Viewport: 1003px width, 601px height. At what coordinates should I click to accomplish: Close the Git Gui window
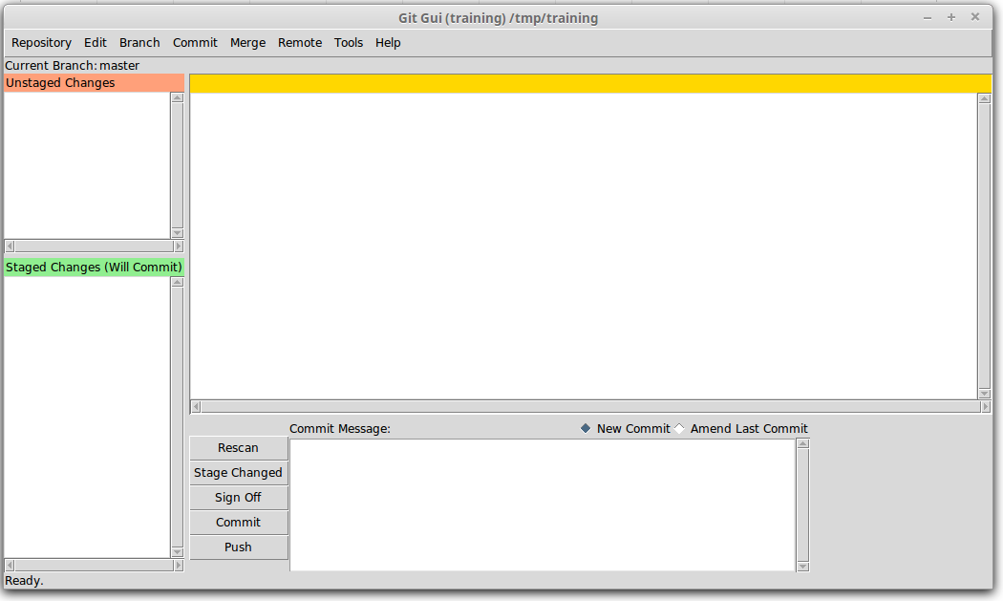tap(975, 16)
